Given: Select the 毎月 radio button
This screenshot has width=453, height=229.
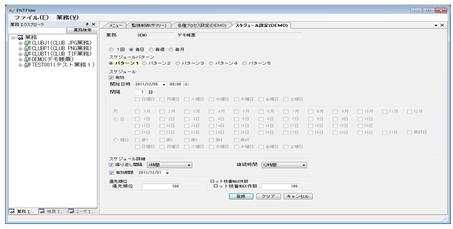Looking at the screenshot, I should [171, 50].
